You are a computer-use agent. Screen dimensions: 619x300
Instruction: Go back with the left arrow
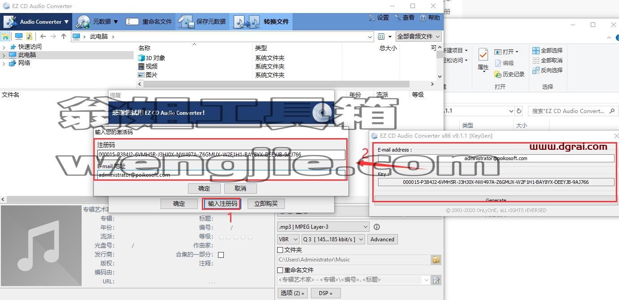click(x=43, y=36)
